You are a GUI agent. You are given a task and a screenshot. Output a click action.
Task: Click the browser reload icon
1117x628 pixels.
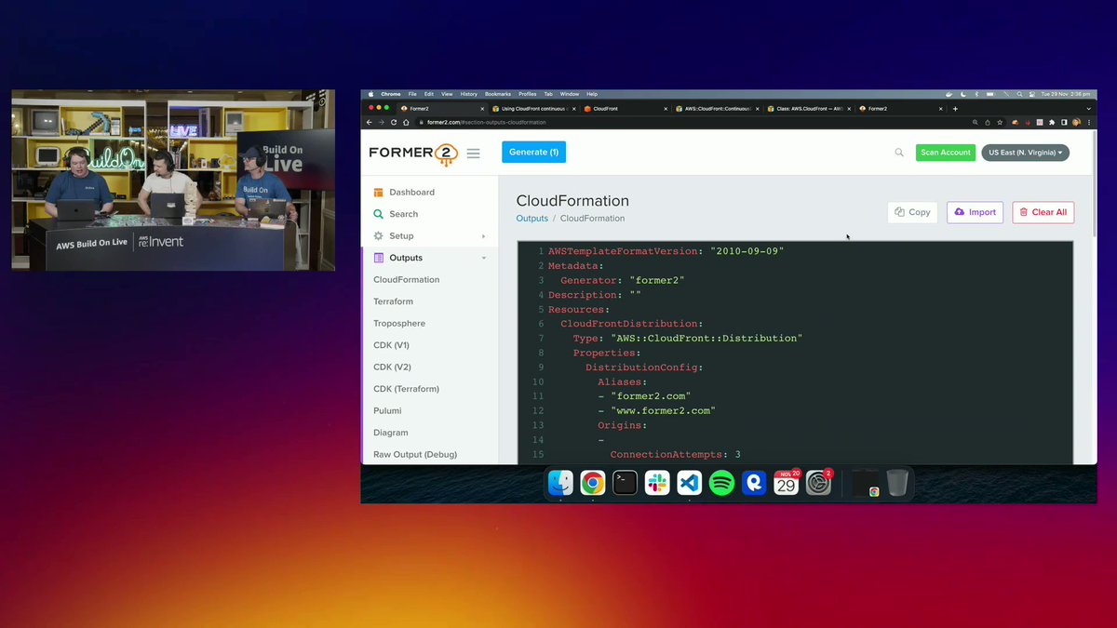pyautogui.click(x=394, y=122)
